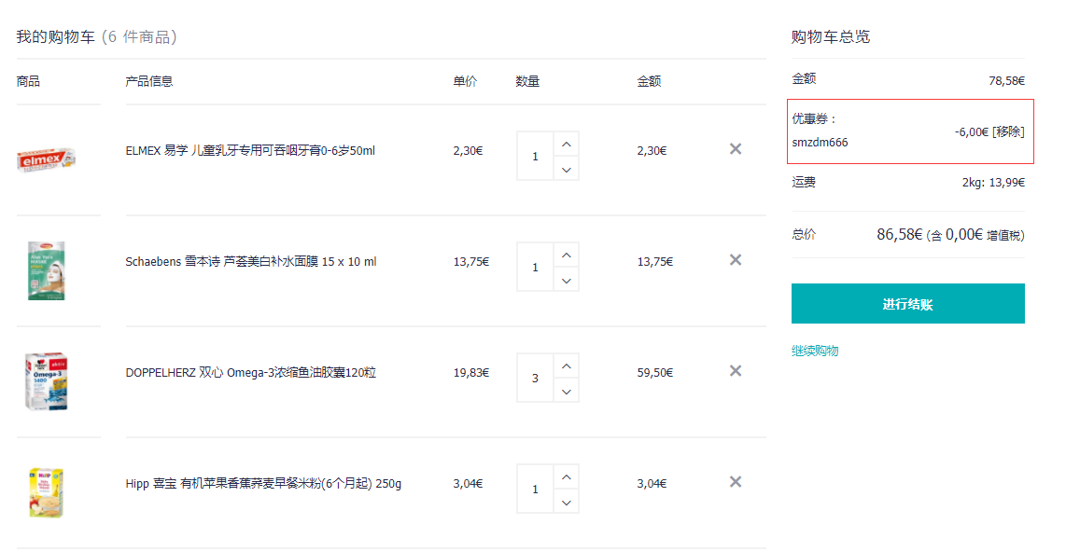Viewport: 1066px width, 552px height.
Task: Click 进行结账 checkout button
Action: pyautogui.click(x=907, y=303)
